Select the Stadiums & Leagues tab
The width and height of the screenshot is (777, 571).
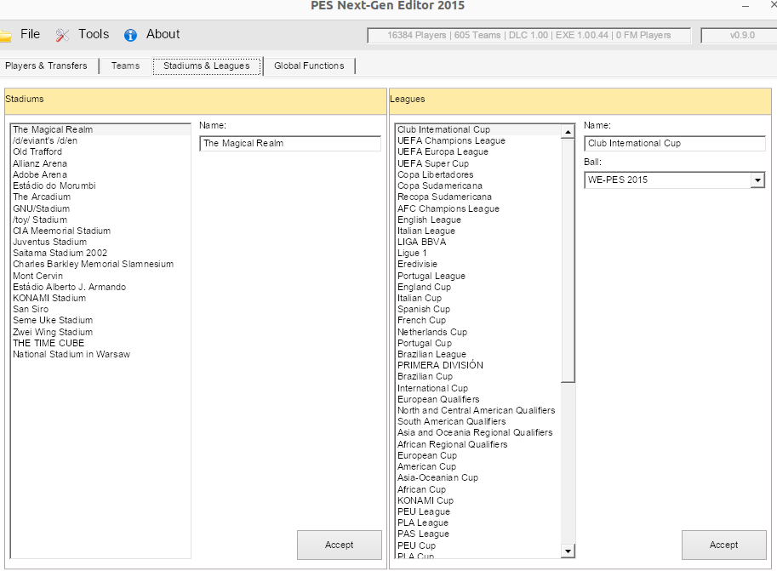point(207,66)
